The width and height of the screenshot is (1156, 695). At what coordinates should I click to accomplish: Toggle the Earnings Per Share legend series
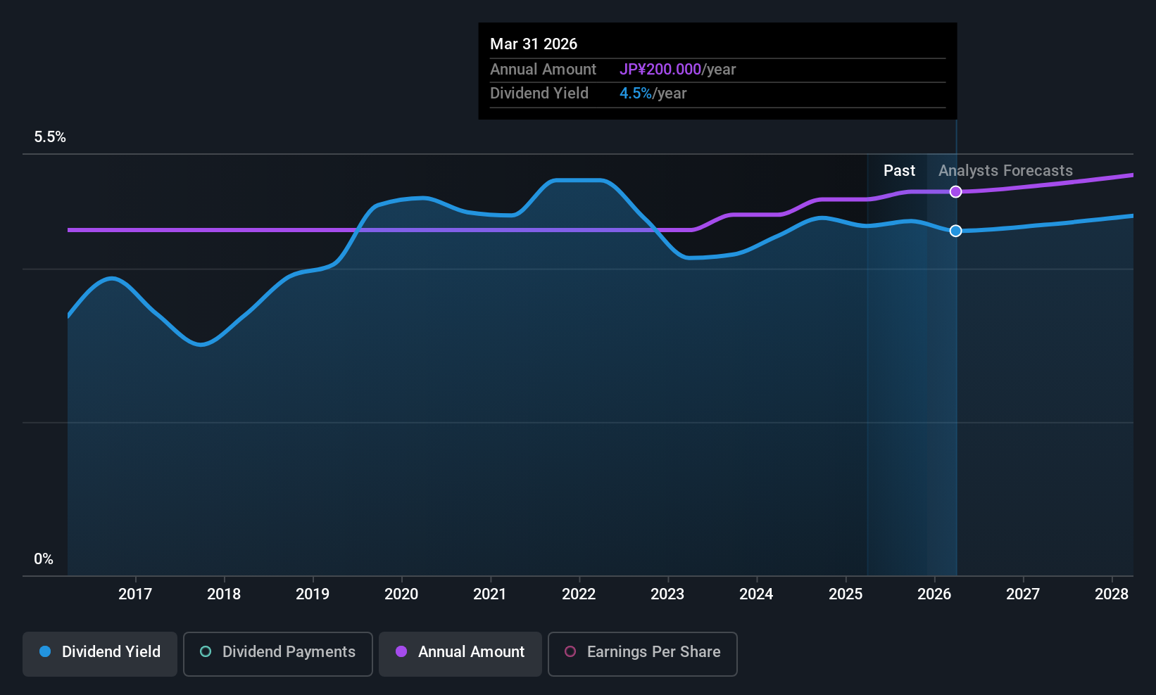coord(642,653)
